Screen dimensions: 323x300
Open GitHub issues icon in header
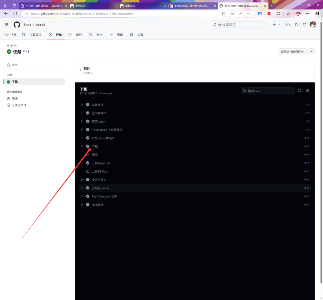(x=288, y=25)
